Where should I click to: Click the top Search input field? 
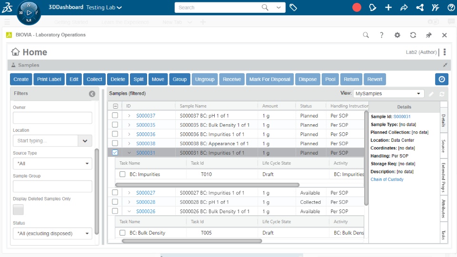pos(217,8)
